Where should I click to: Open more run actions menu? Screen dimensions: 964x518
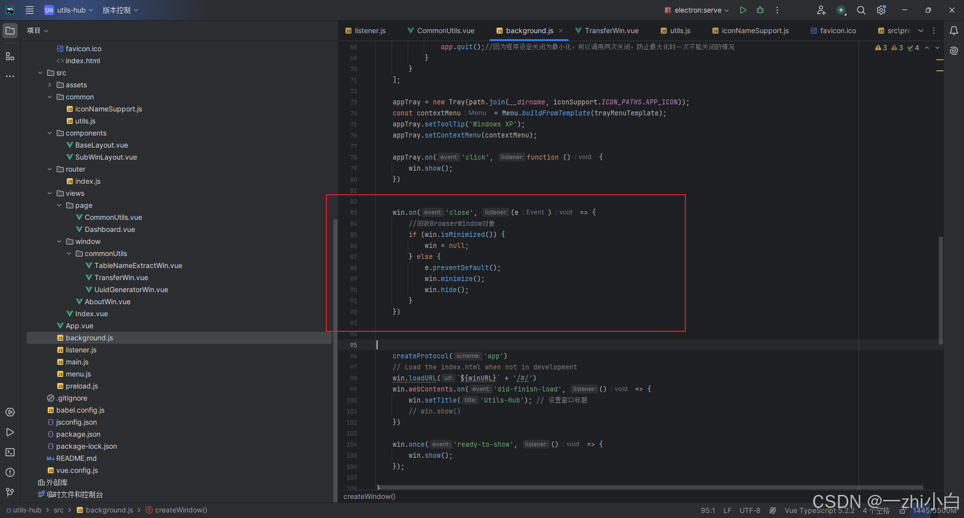coord(777,10)
